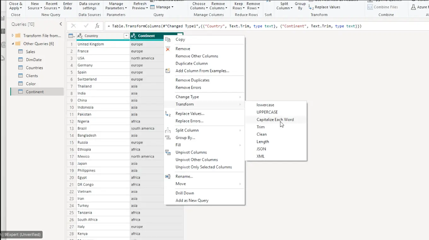Click the ABC type icon on Country column
The image size is (429, 240).
point(80,36)
